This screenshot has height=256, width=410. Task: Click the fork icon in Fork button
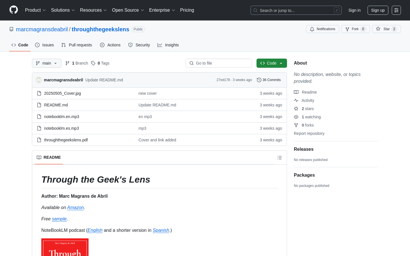(347, 29)
